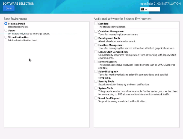The width and height of the screenshot is (183, 139).
Task: Select Minimal Install radio button
Action: click(x=6, y=24)
